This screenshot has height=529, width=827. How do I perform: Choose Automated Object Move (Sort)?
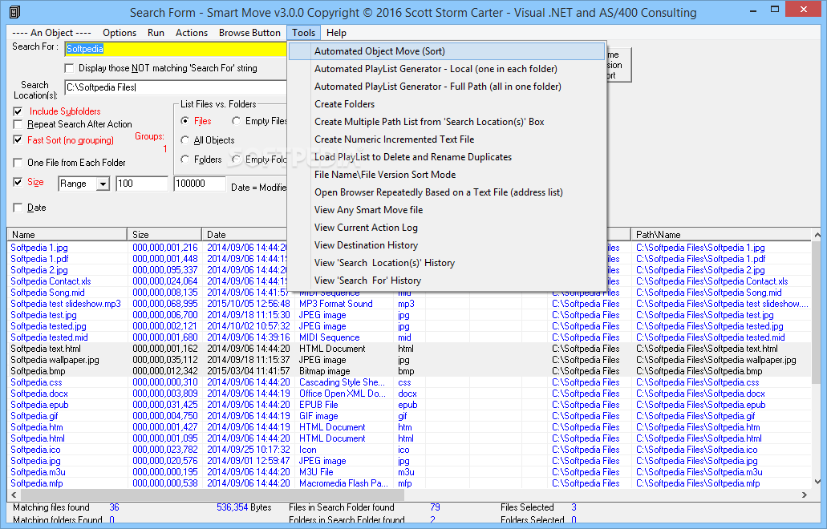point(447,51)
